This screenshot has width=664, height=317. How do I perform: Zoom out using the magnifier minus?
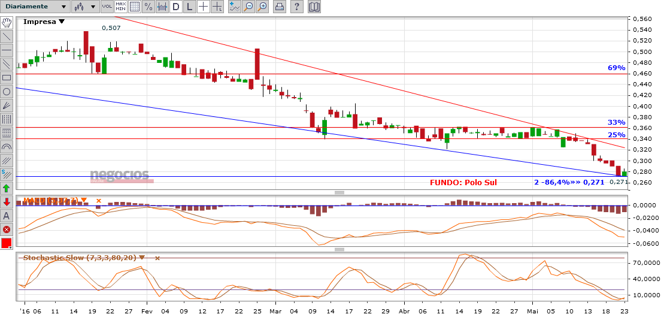(x=248, y=7)
